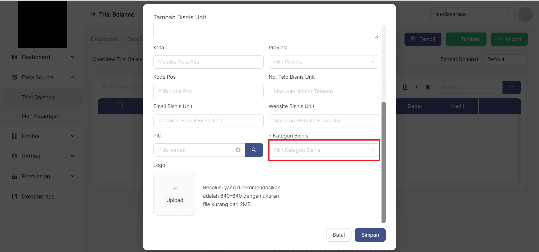Toggle the sidebar menu hamburger icon

pyautogui.click(x=93, y=14)
